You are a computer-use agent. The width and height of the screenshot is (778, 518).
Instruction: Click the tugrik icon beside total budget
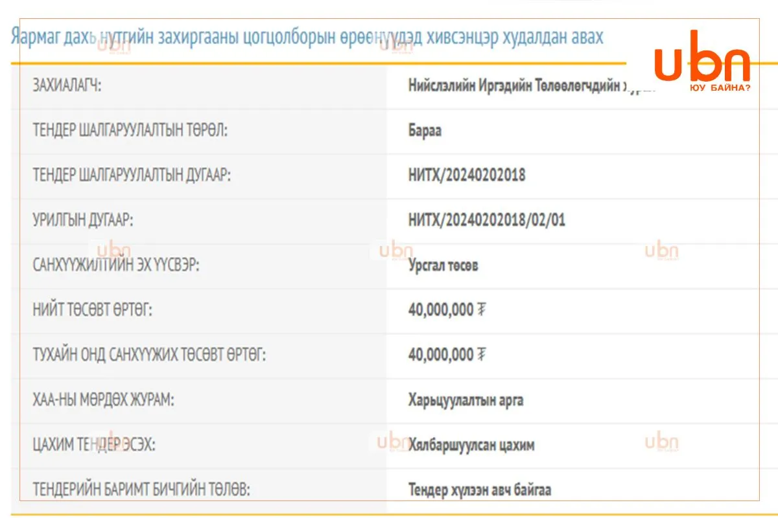[481, 310]
